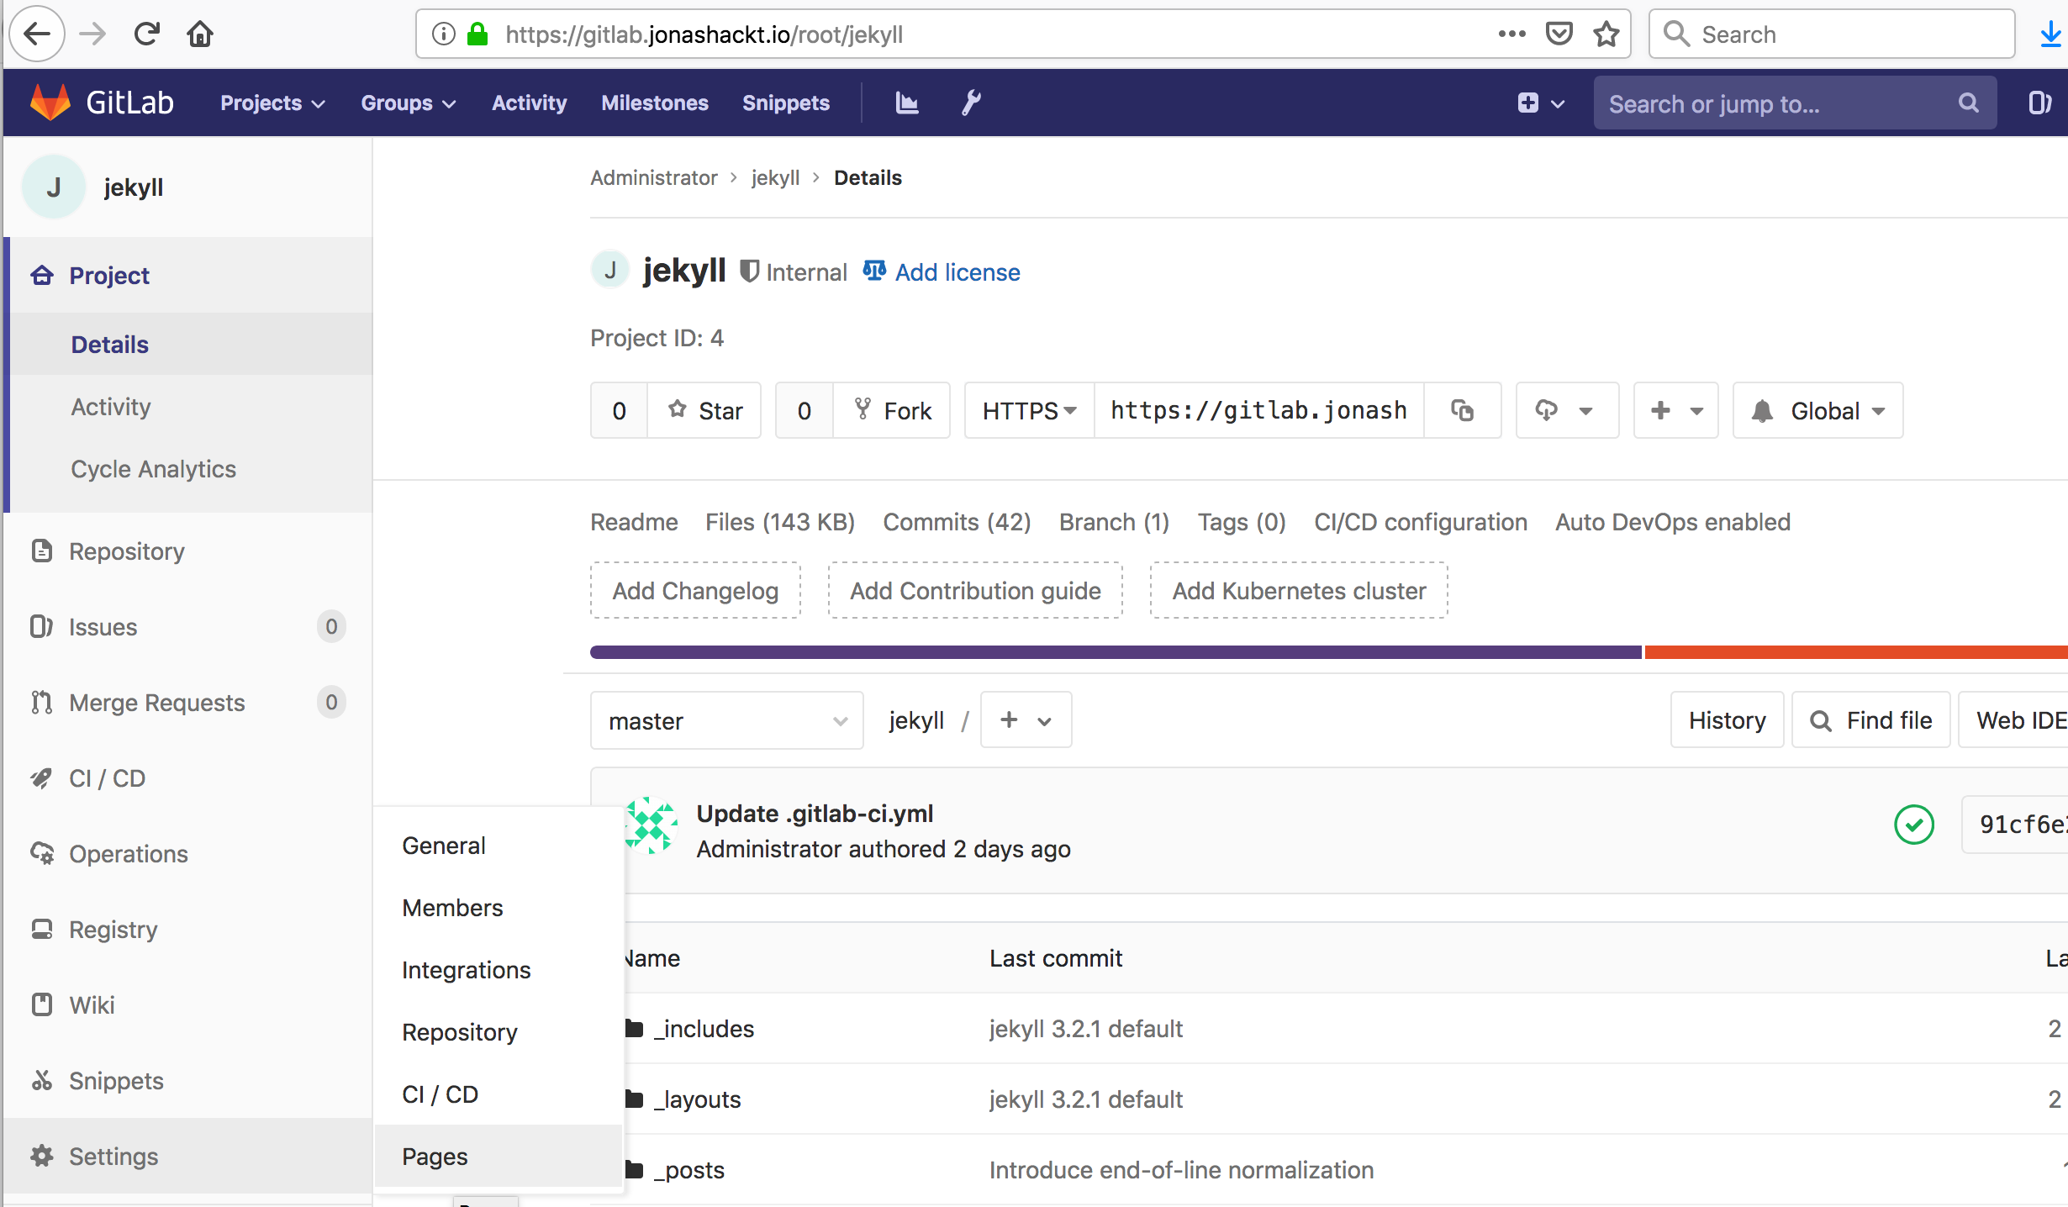Screen dimensions: 2068x1207
Task: Star the jekyll project
Action: 704,410
